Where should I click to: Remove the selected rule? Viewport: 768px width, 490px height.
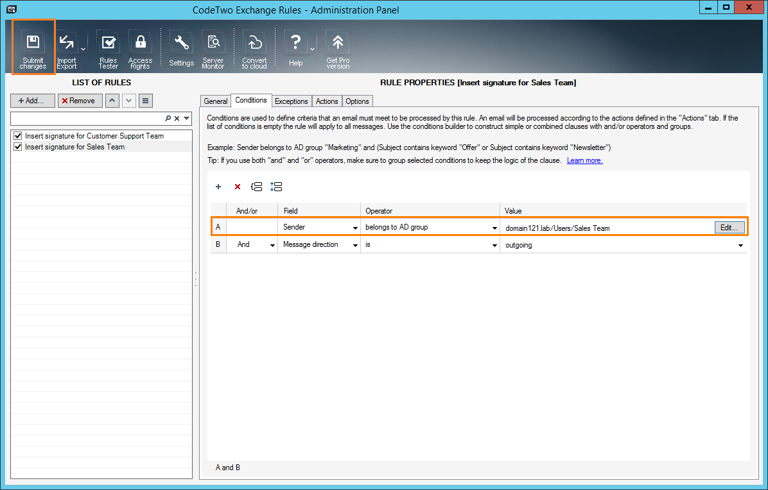pos(80,101)
